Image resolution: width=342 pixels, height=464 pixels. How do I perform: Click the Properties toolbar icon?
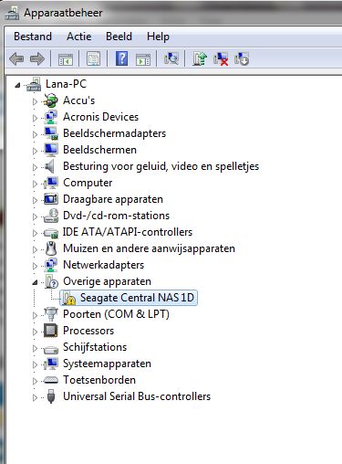[93, 58]
